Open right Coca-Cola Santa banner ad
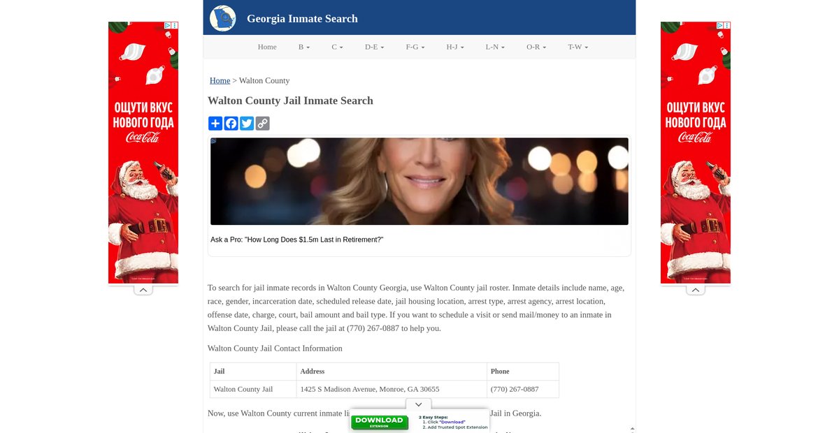The width and height of the screenshot is (839, 433). 696,152
